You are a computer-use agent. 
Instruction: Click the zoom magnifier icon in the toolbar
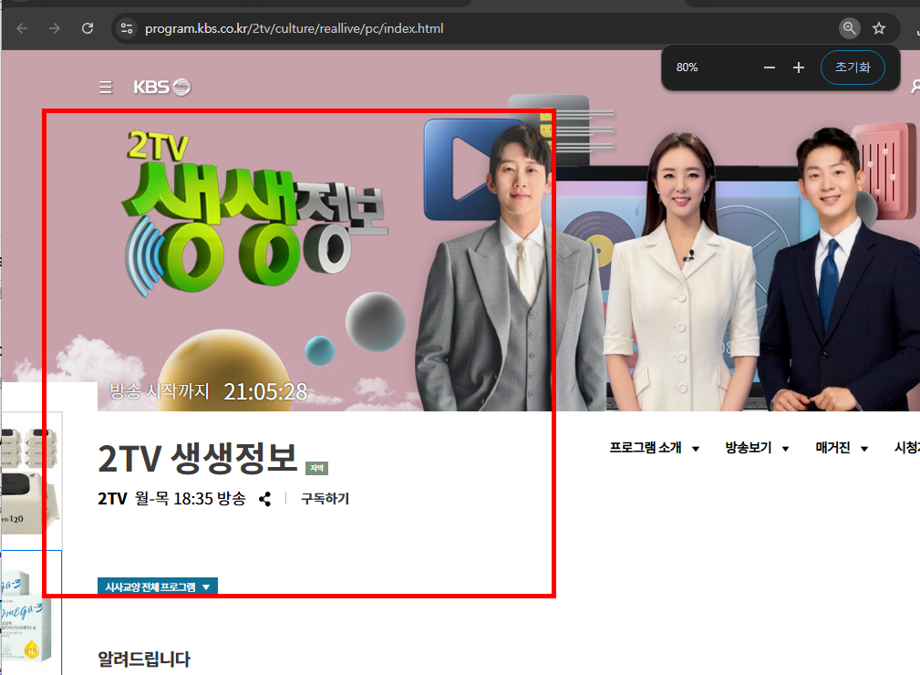[849, 27]
